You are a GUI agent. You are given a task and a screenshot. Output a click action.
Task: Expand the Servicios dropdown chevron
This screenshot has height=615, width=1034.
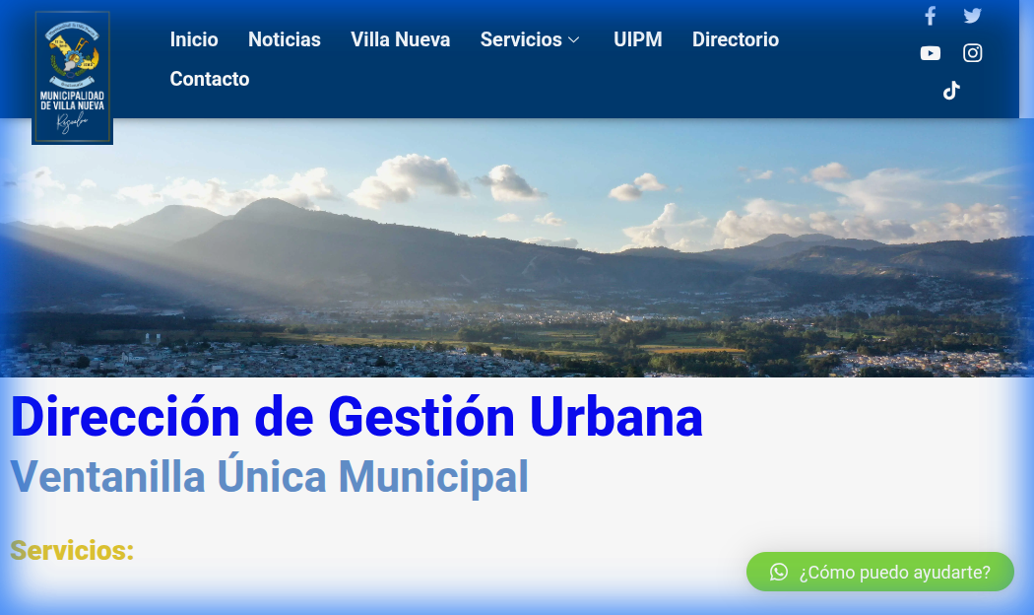574,40
